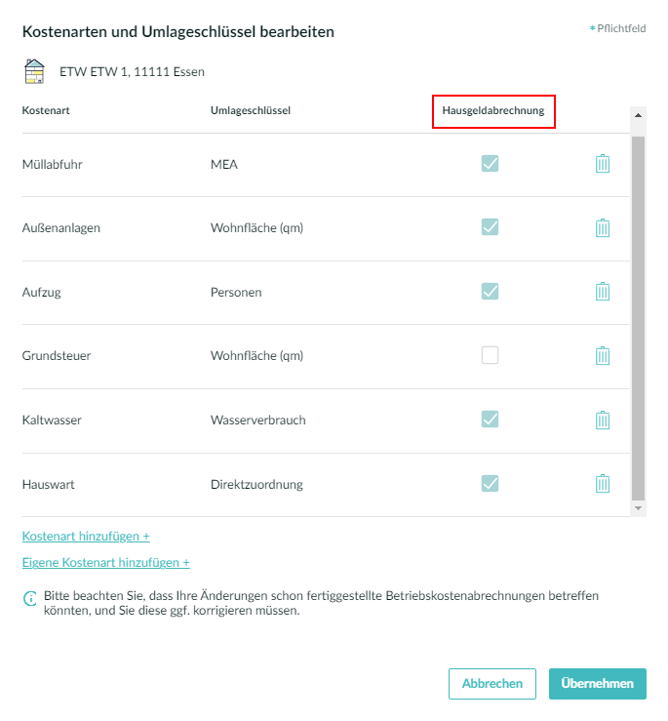Delete the Außenanlagen row via trash icon
Viewport: 668px width, 721px height.
[603, 227]
